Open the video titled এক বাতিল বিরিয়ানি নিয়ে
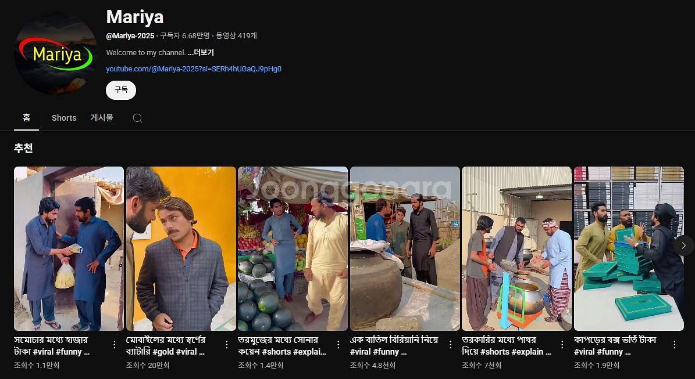This screenshot has height=379, width=695. (x=394, y=346)
